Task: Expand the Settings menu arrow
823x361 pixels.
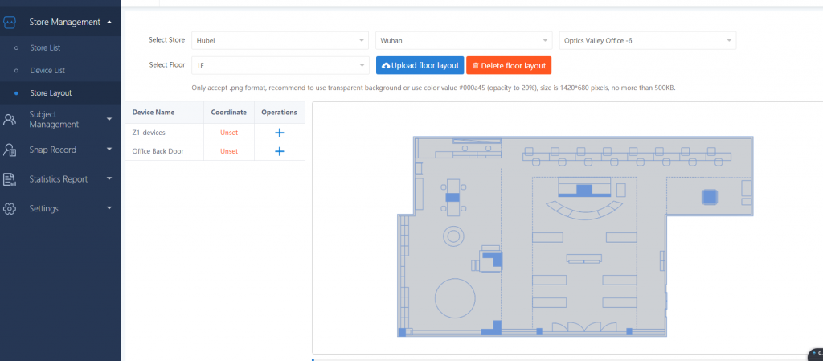Action: coord(109,208)
